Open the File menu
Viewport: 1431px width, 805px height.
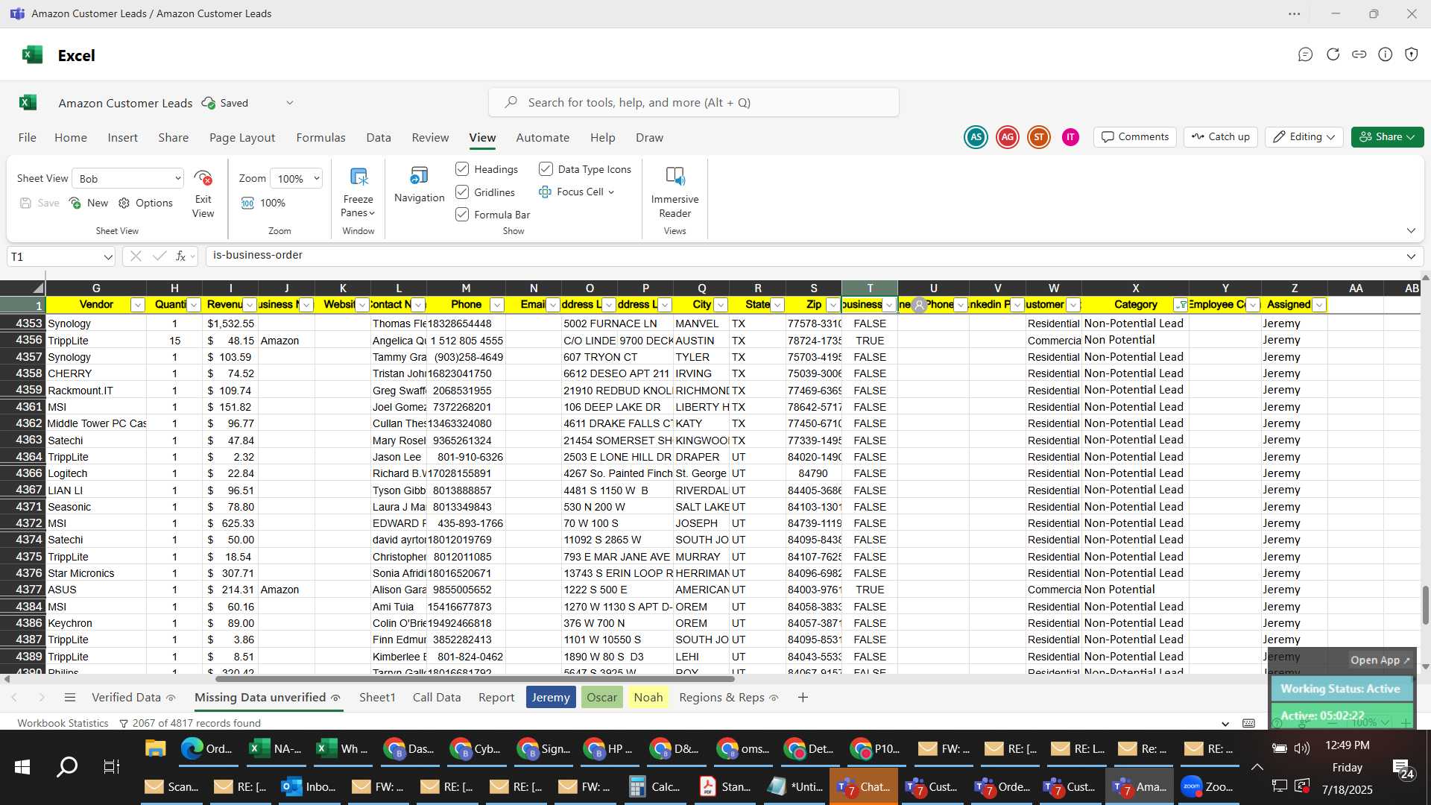tap(28, 138)
